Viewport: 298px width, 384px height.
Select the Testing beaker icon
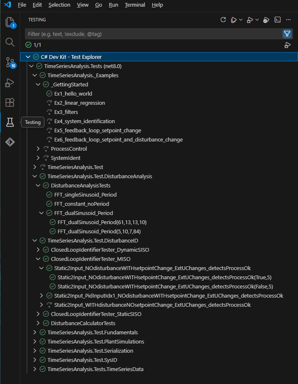point(10,122)
